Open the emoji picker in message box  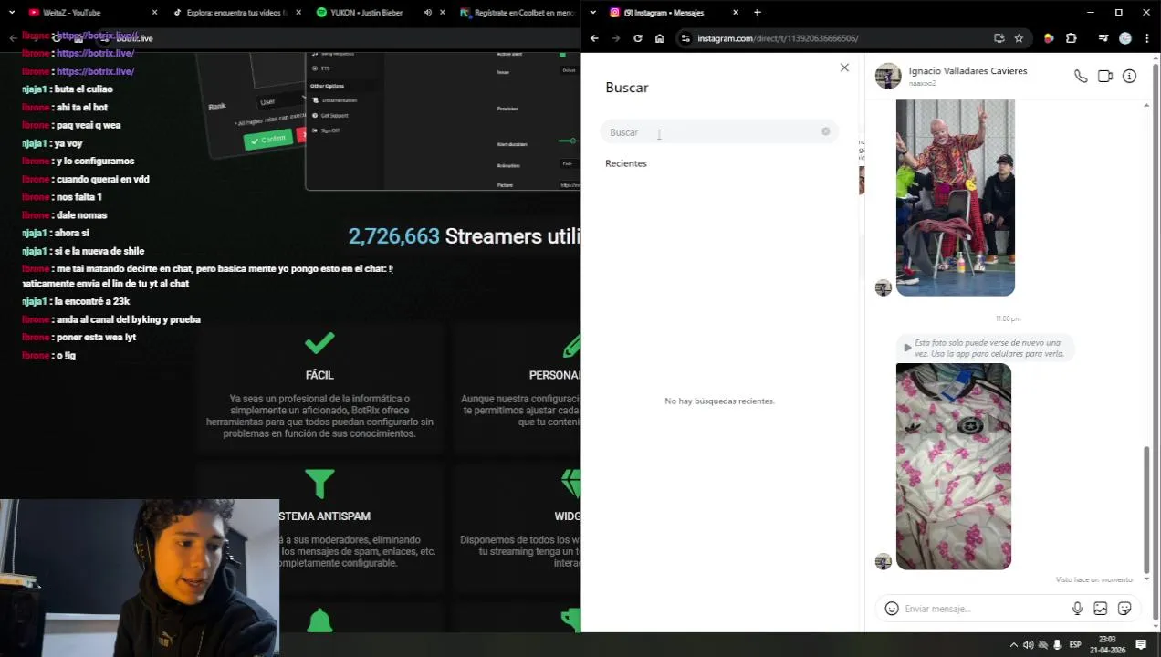892,609
